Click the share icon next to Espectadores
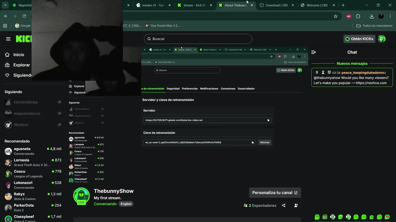396x222 pixels. point(284,205)
